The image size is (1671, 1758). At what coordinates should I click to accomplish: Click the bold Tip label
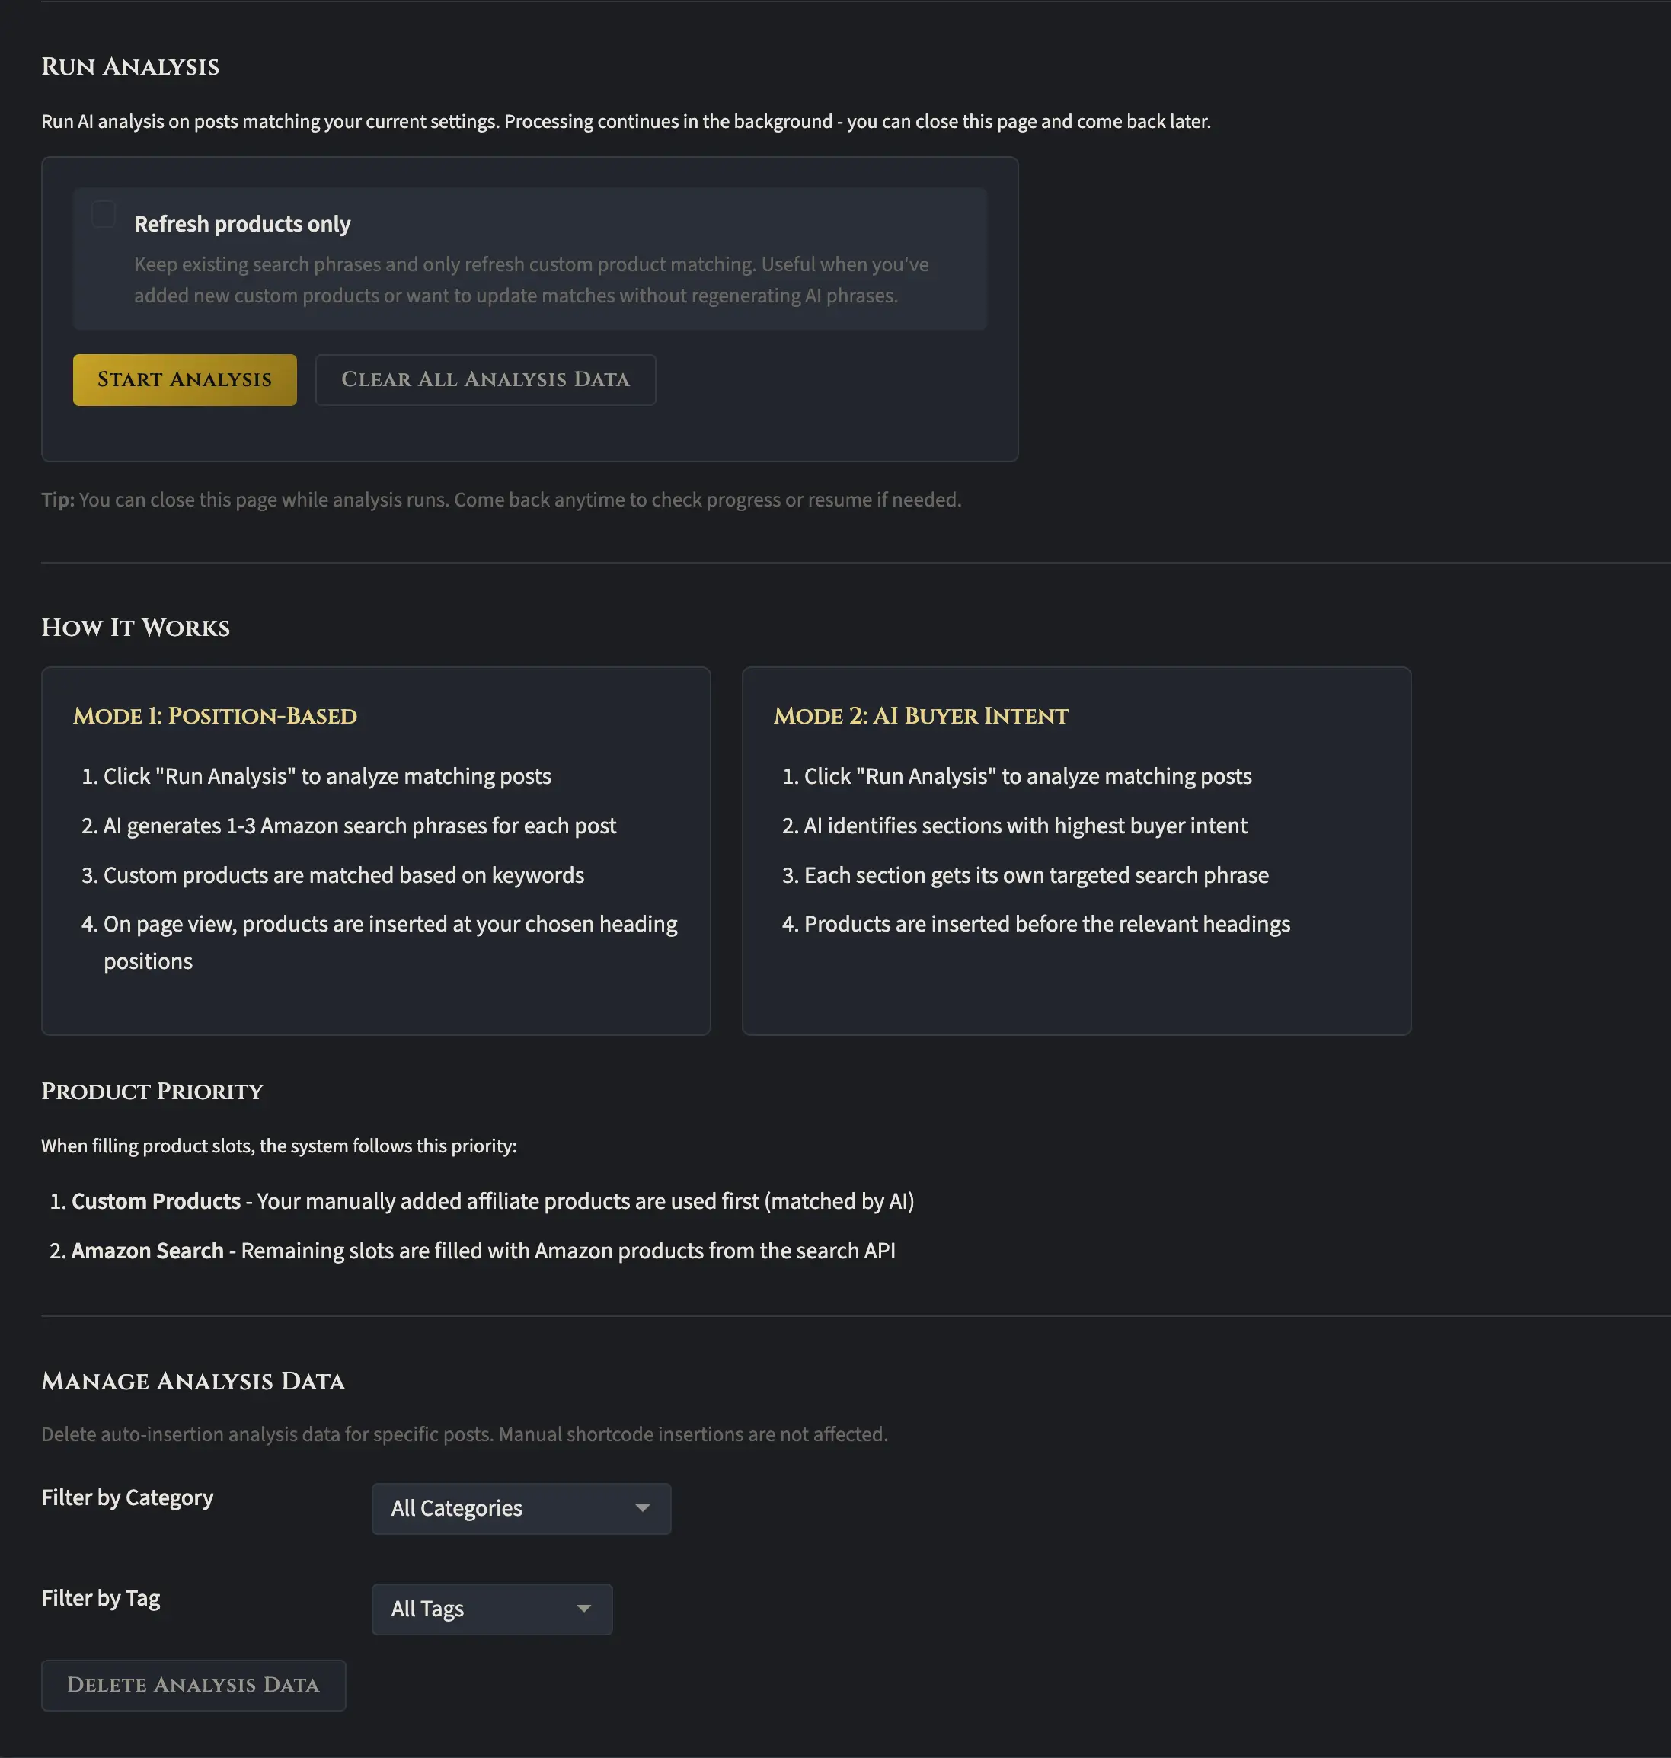[x=58, y=500]
